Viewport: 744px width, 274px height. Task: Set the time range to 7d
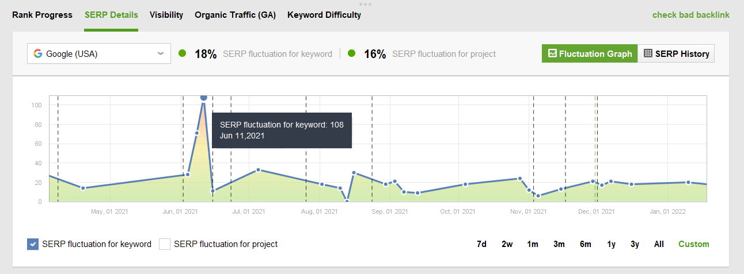point(481,244)
